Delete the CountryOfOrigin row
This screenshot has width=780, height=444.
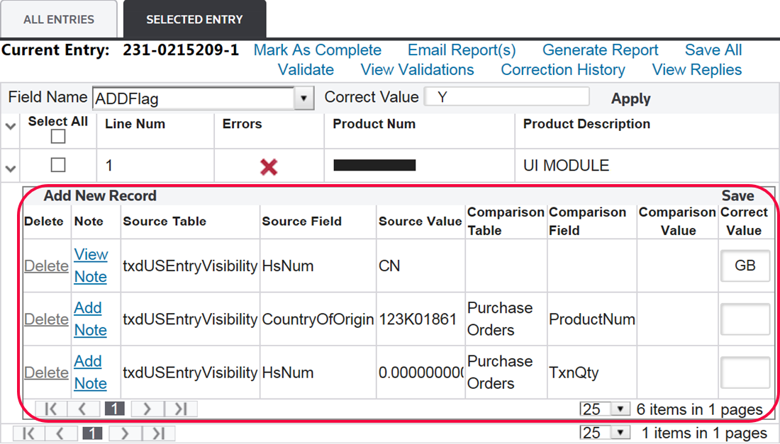(x=46, y=319)
